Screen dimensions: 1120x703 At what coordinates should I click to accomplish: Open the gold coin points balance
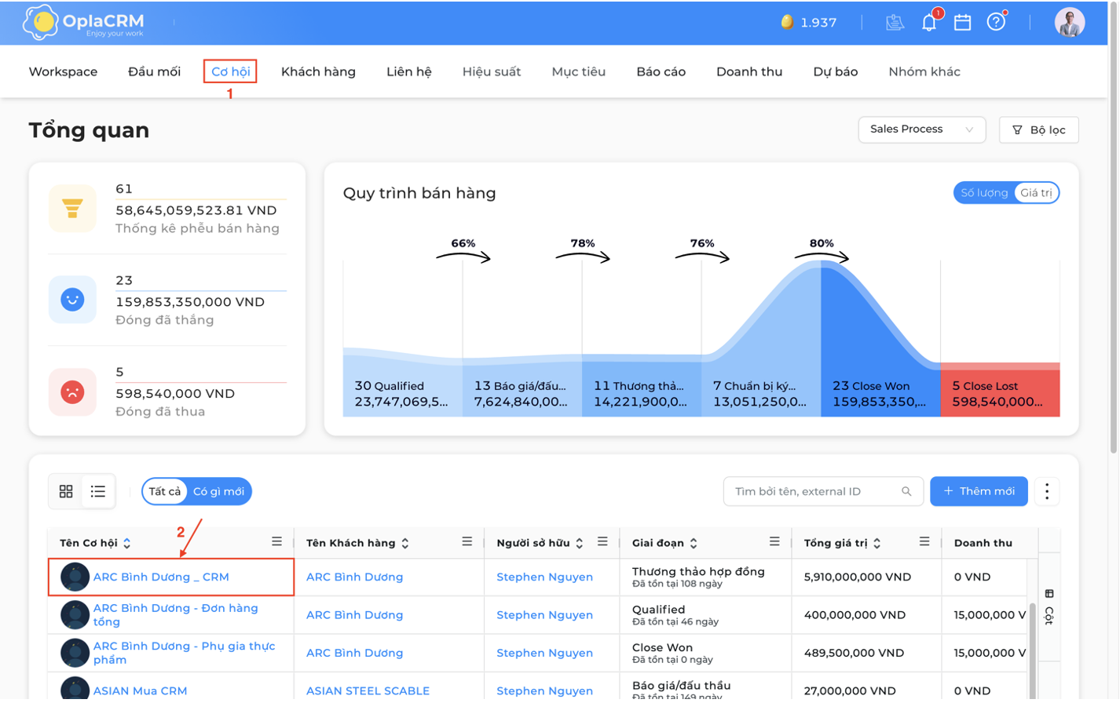[x=808, y=22]
